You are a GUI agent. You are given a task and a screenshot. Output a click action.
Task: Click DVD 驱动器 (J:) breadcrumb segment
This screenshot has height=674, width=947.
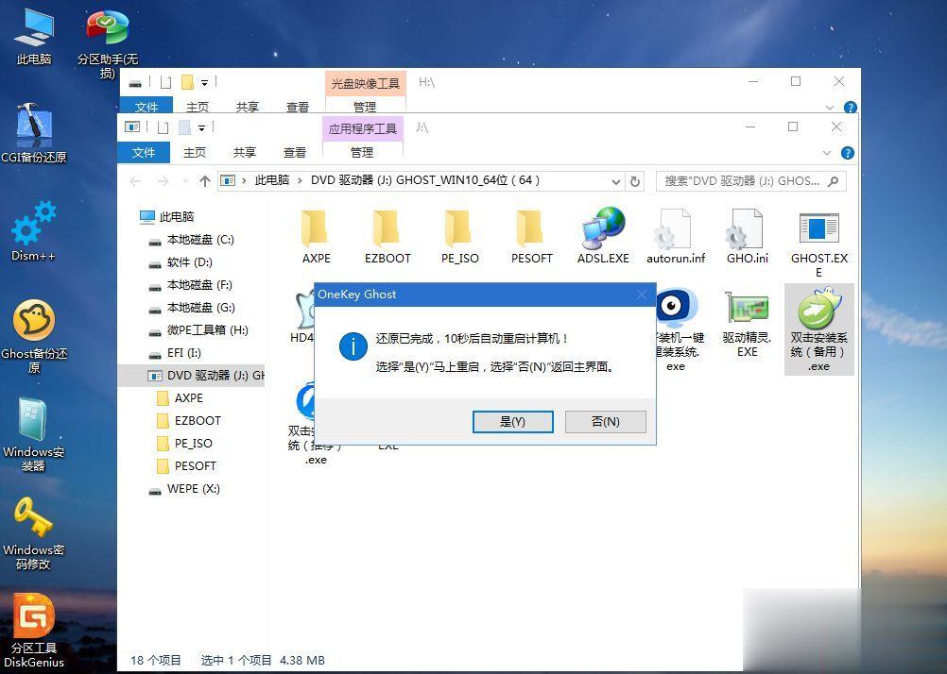425,180
